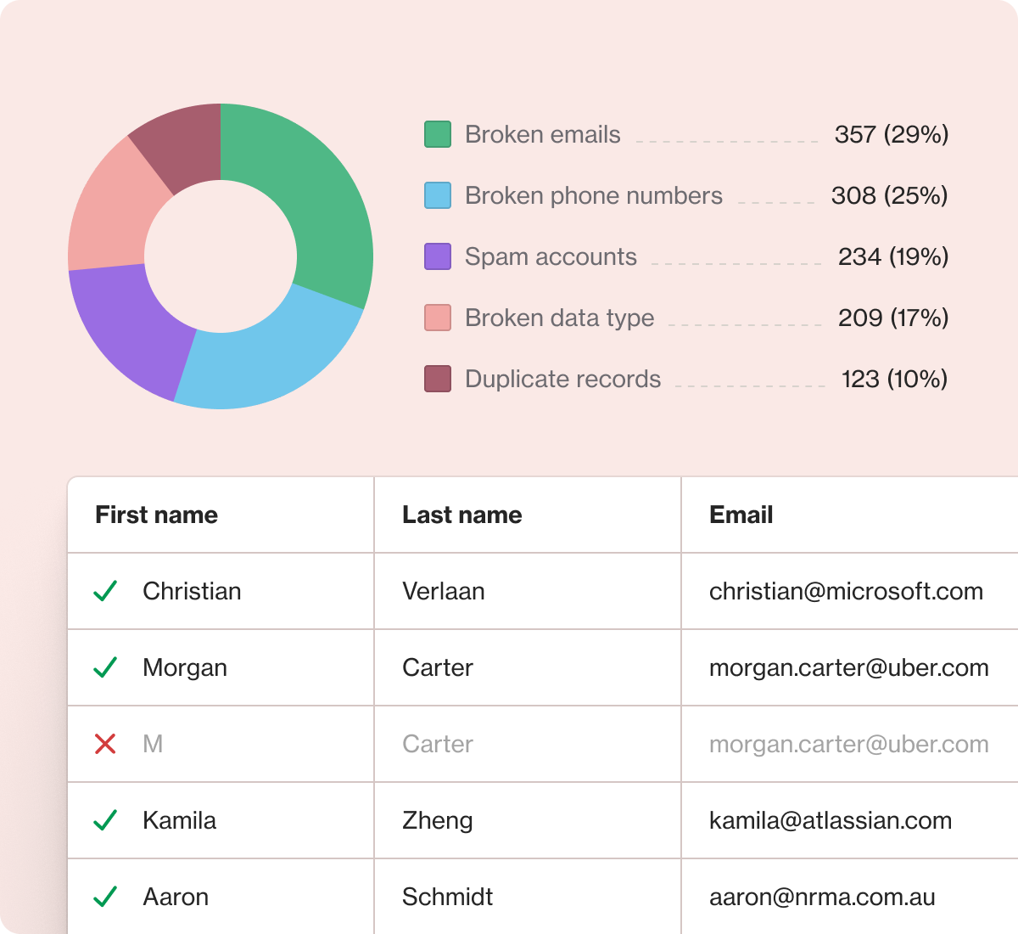The image size is (1018, 934).
Task: Click the aaron@nrma.com.au email cell
Action: [x=850, y=897]
